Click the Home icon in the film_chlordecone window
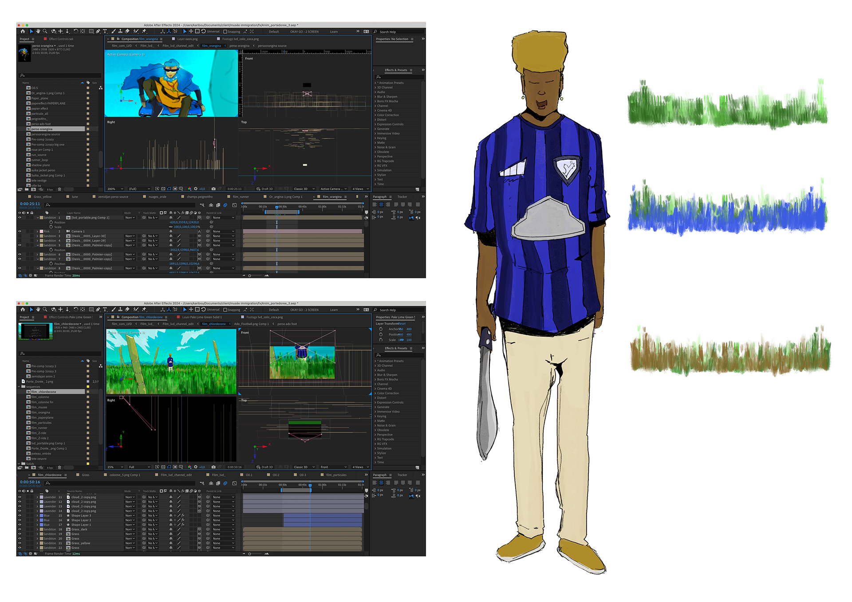852x602 pixels. click(x=23, y=310)
